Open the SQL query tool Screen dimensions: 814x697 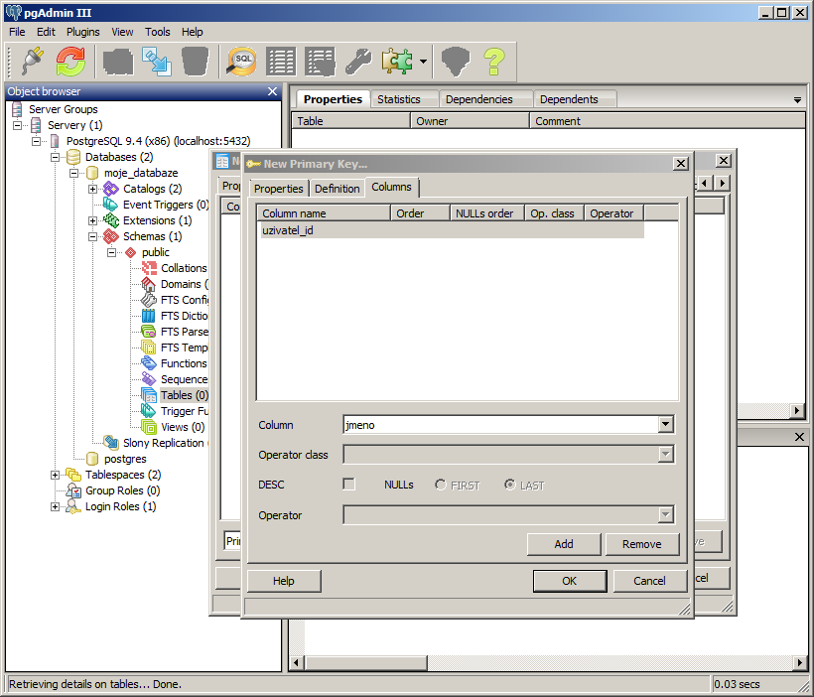click(x=241, y=62)
